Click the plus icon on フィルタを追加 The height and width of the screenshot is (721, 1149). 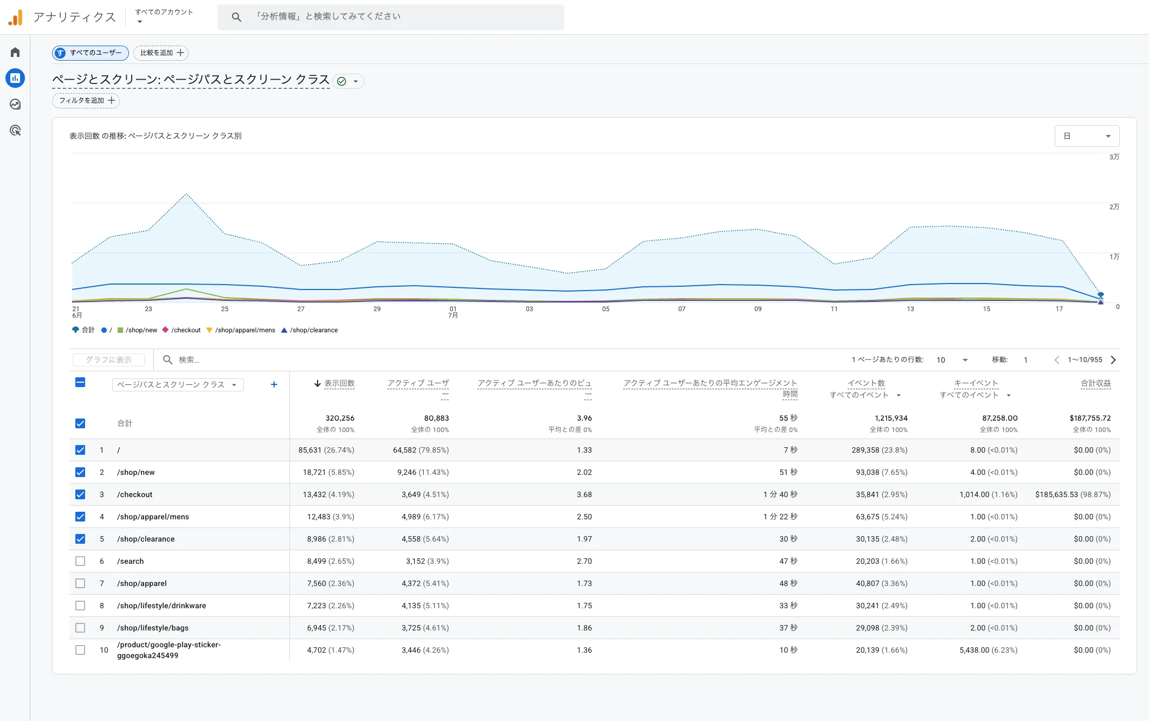click(111, 100)
